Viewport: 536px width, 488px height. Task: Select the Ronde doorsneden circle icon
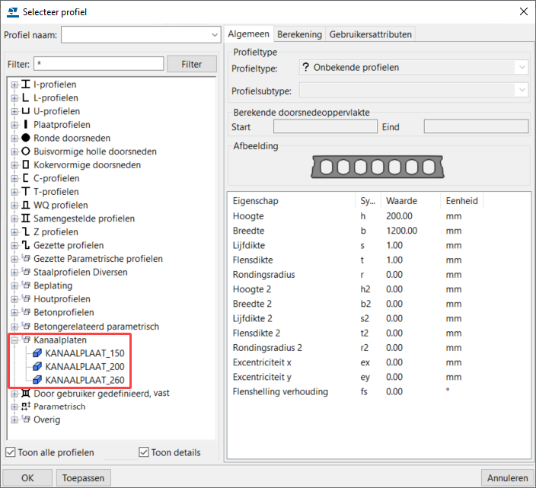point(26,138)
